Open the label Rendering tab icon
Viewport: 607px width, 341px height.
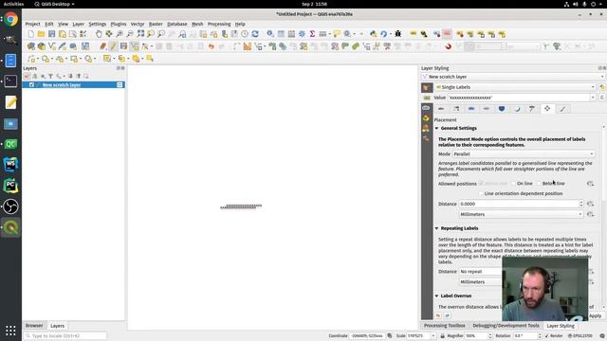pyautogui.click(x=562, y=109)
